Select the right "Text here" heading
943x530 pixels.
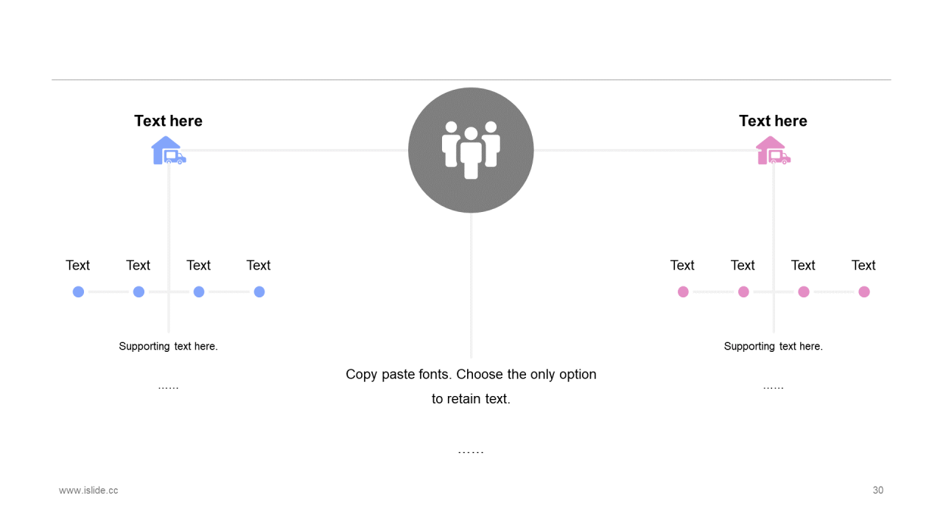click(x=773, y=121)
